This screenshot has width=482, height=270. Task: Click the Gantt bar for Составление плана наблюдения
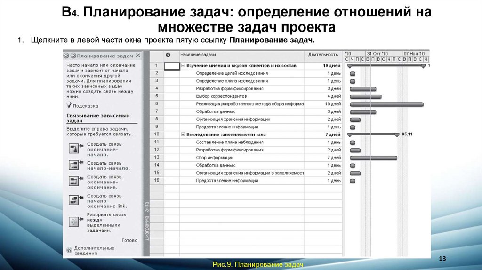point(353,143)
